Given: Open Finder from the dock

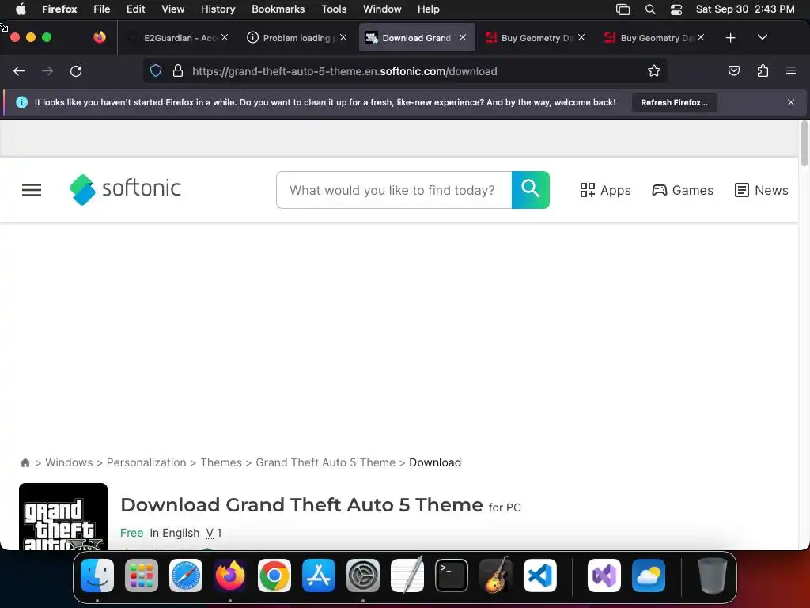Looking at the screenshot, I should 97,576.
